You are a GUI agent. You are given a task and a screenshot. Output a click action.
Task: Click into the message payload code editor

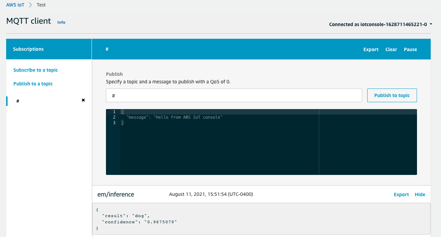[261, 142]
